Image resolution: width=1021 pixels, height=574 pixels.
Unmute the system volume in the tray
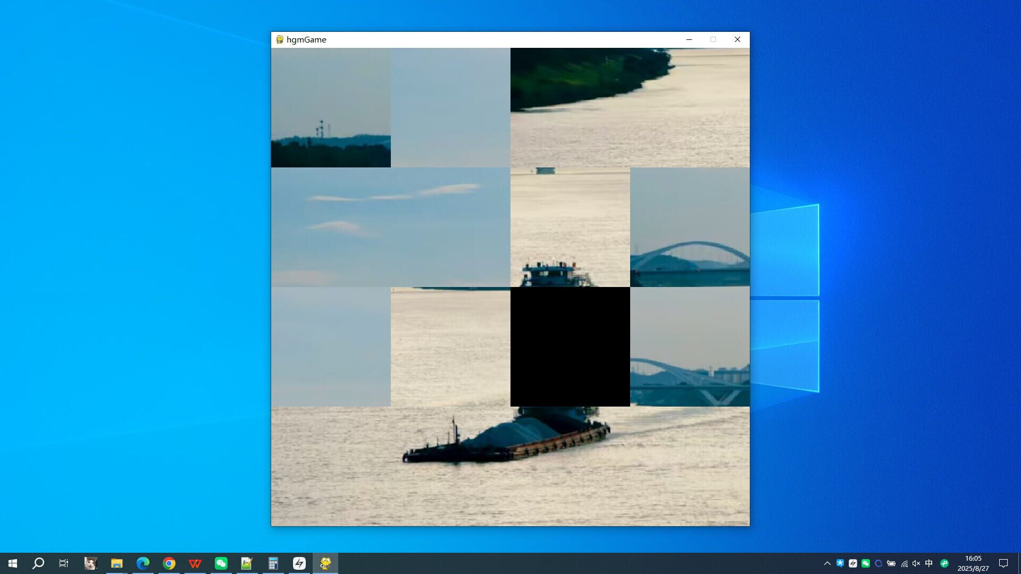pos(916,563)
